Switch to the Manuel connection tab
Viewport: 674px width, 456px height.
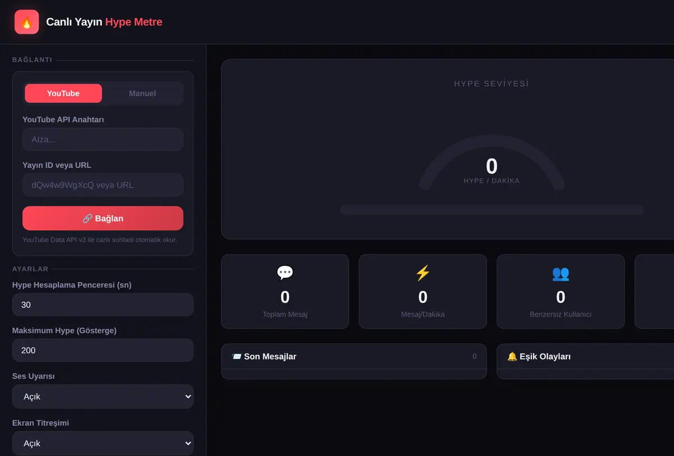click(x=143, y=93)
